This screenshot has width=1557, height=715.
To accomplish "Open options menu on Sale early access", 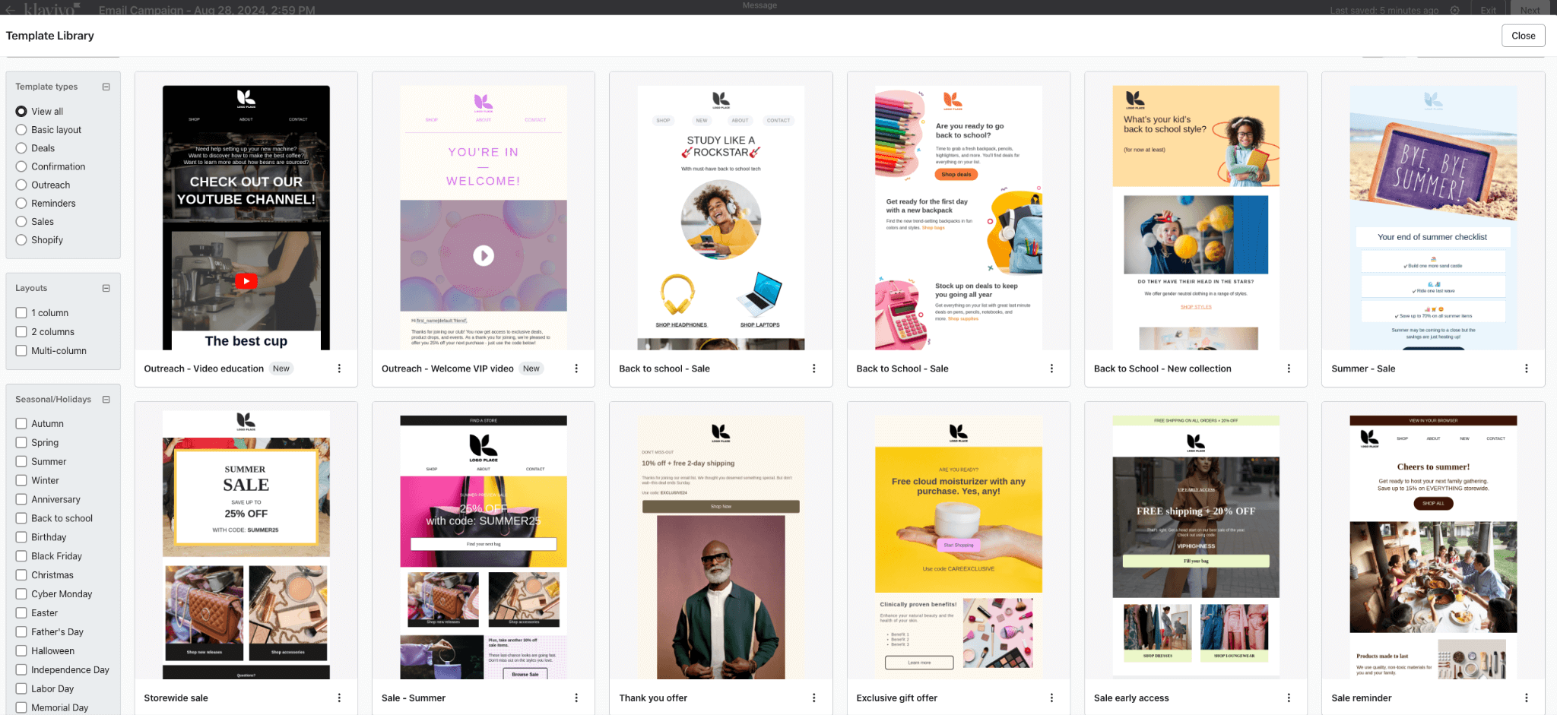I will 1289,697.
